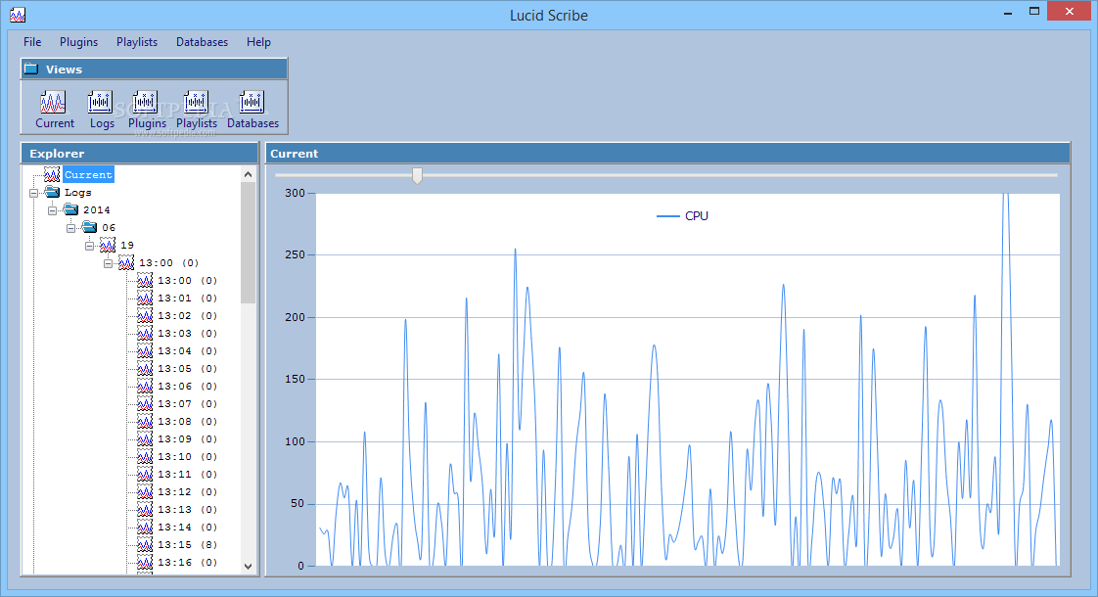Click the chart icon of 13:07 (0) entry
Viewport: 1098px width, 597px height.
tap(145, 403)
